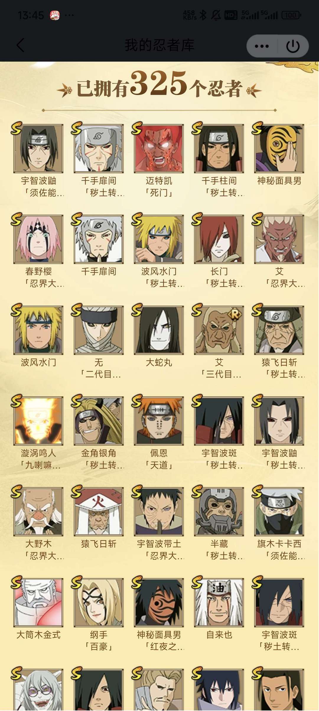Select the 迈特凯「死门」ninja portrait
The height and width of the screenshot is (711, 319).
159,148
